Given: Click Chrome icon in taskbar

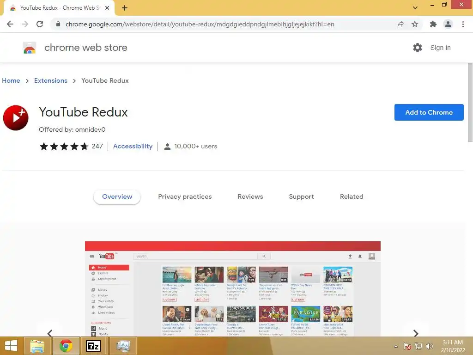Looking at the screenshot, I should click(66, 346).
